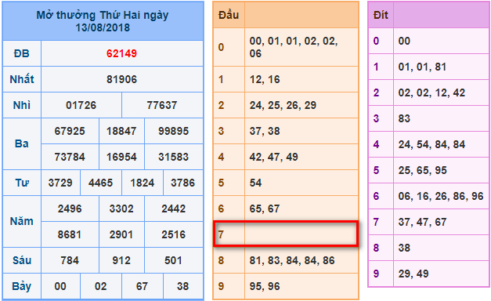Click the Nhất row label
Image resolution: width=491 pixels, height=301 pixels.
[x=22, y=79]
